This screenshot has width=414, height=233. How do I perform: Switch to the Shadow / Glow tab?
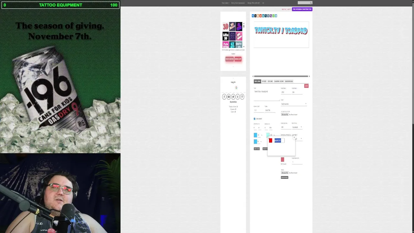pyautogui.click(x=279, y=81)
